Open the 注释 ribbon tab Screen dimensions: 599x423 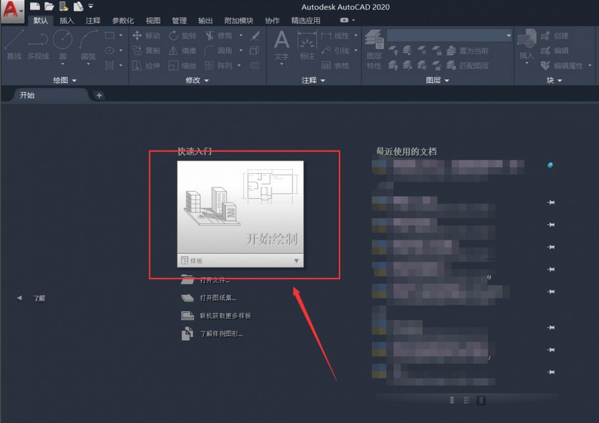coord(93,21)
